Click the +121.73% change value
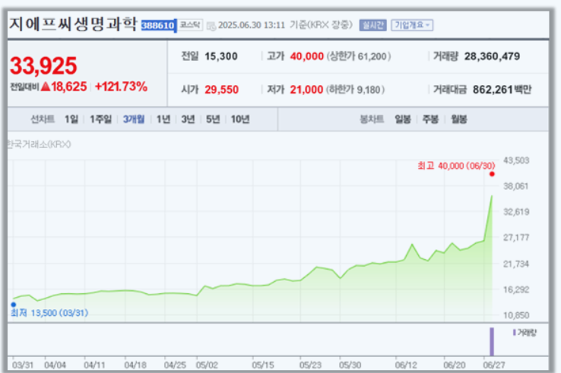This screenshot has width=561, height=373. (122, 87)
